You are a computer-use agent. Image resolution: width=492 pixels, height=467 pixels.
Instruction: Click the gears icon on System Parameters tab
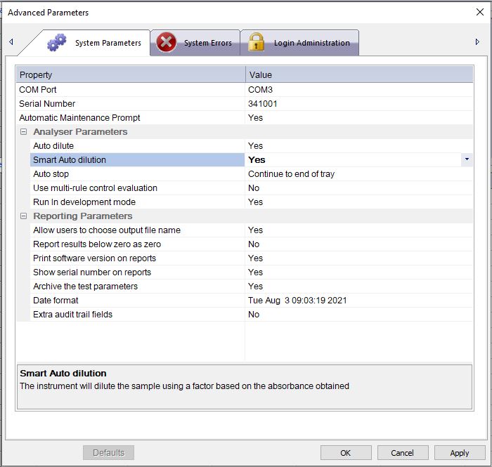click(x=56, y=43)
